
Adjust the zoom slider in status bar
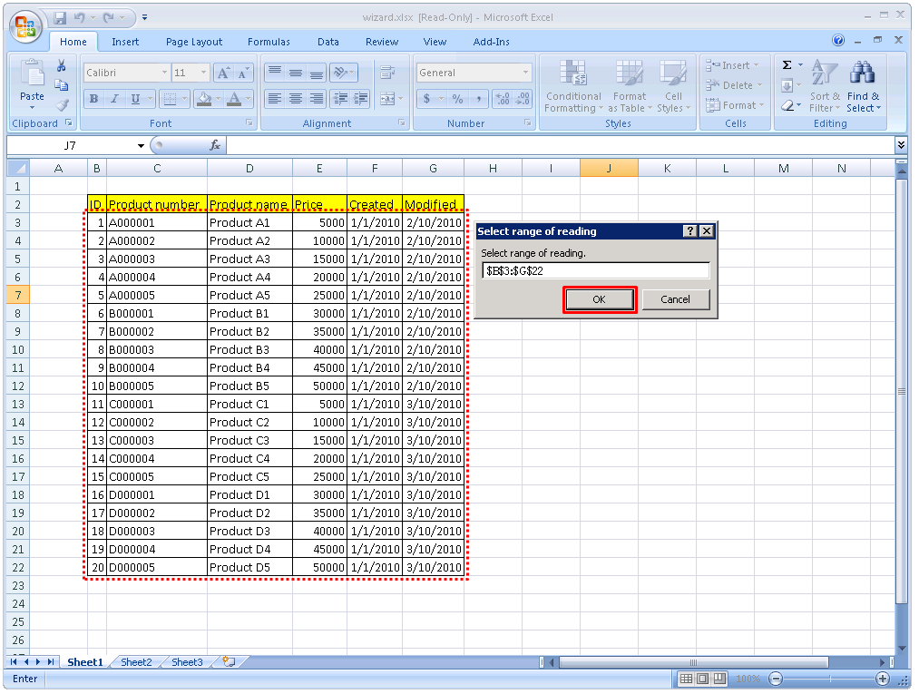coord(830,678)
